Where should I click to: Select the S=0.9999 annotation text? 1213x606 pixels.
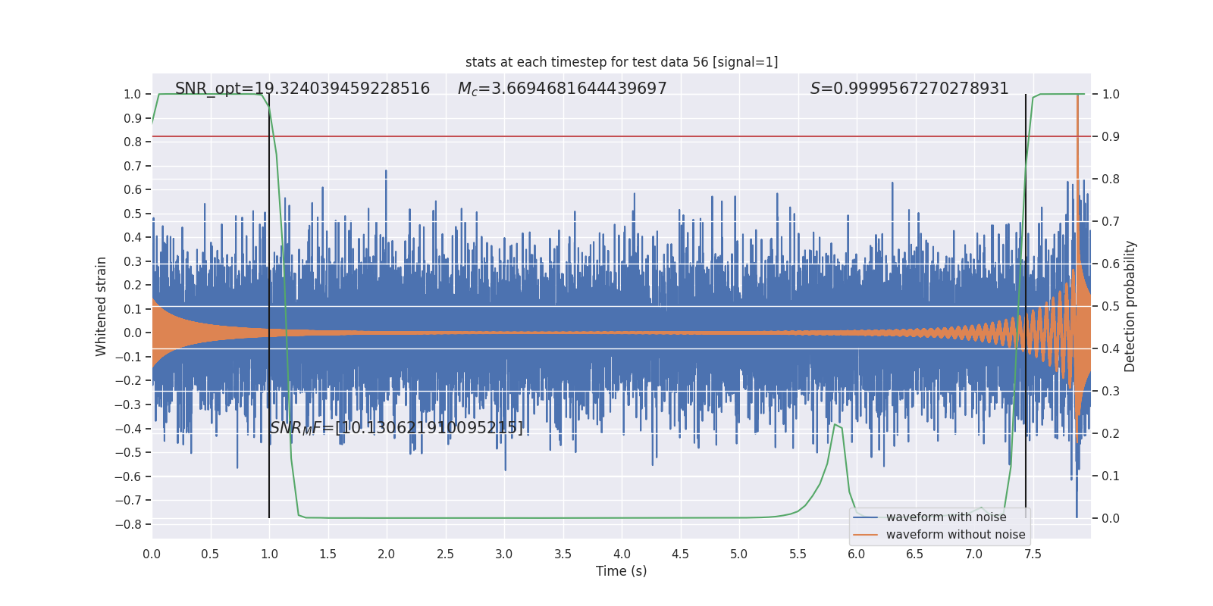pyautogui.click(x=909, y=89)
